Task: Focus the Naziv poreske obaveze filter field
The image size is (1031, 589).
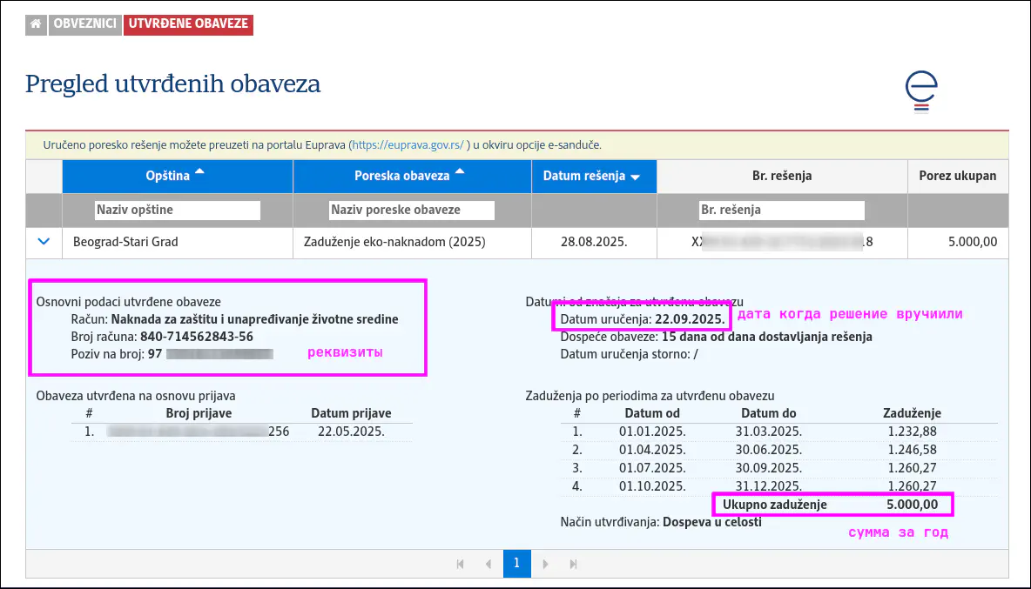Action: click(x=411, y=210)
